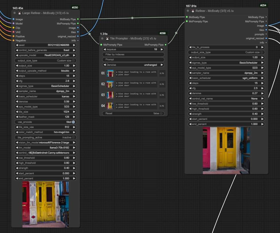Click the McBoaty icon in Large Refiner title
The width and height of the screenshot is (280, 233).
tap(19, 13)
